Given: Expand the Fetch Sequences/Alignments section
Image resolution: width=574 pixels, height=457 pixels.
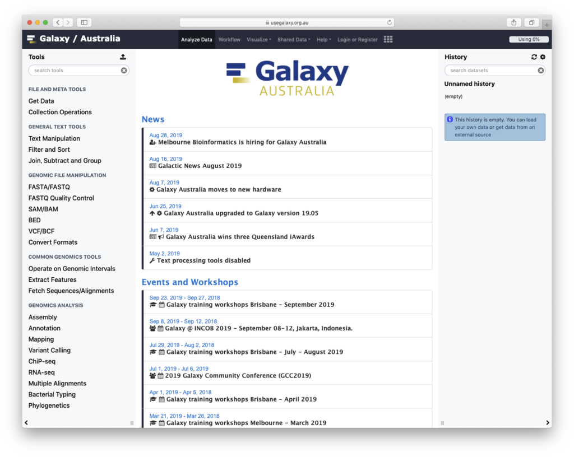Looking at the screenshot, I should (x=71, y=291).
